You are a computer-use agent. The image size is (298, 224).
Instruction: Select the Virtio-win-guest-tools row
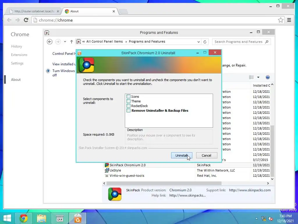pyautogui.click(x=187, y=176)
